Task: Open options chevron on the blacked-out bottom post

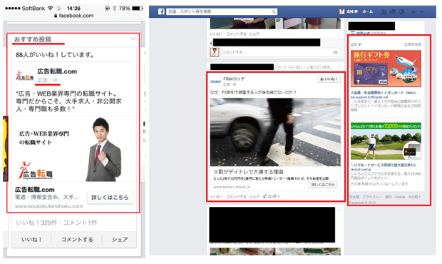Action: point(339,210)
